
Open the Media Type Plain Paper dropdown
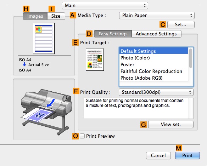pos(157,16)
